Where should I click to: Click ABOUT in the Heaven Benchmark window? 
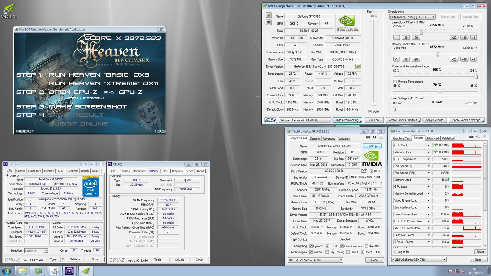click(25, 131)
